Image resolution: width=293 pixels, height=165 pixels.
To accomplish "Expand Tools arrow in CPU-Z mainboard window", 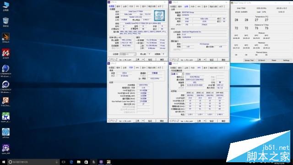I will click(x=205, y=60).
